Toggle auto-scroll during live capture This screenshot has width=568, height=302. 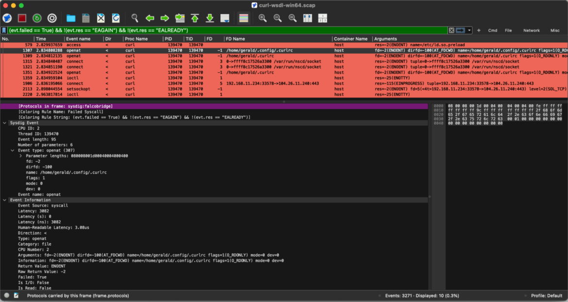click(x=225, y=18)
